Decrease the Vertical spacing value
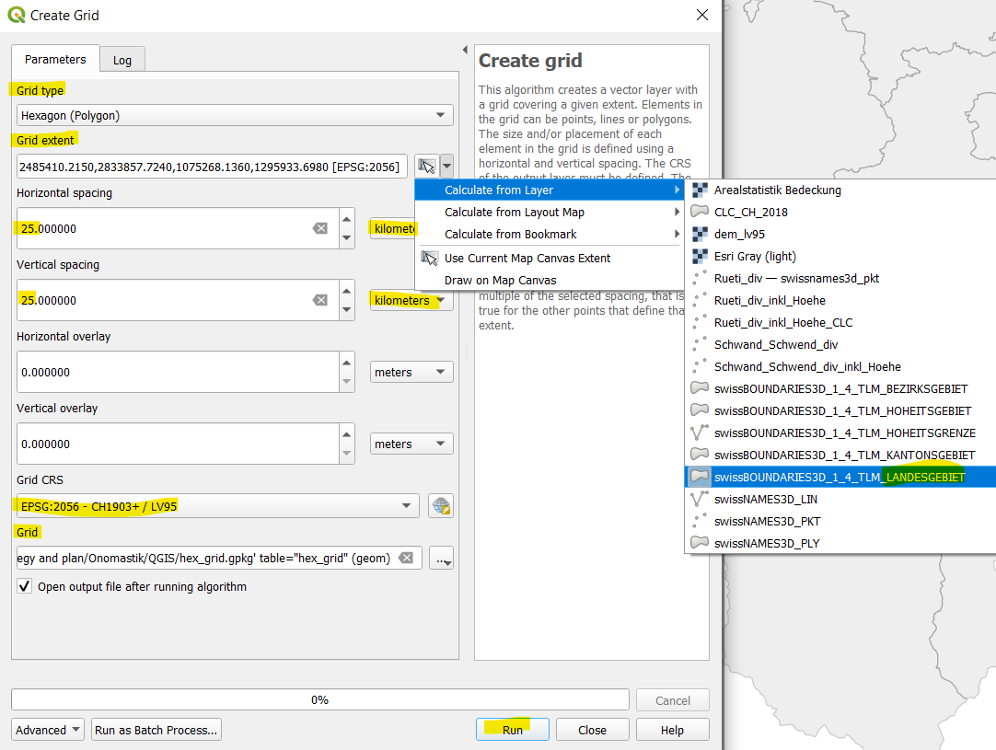This screenshot has width=996, height=750. 347,310
